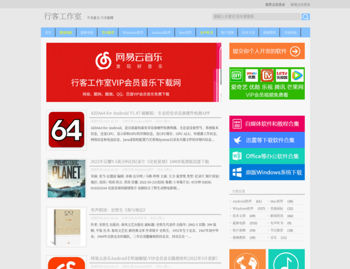Click the orange globe tile icon
The height and width of the screenshot is (269, 350).
tap(247, 259)
